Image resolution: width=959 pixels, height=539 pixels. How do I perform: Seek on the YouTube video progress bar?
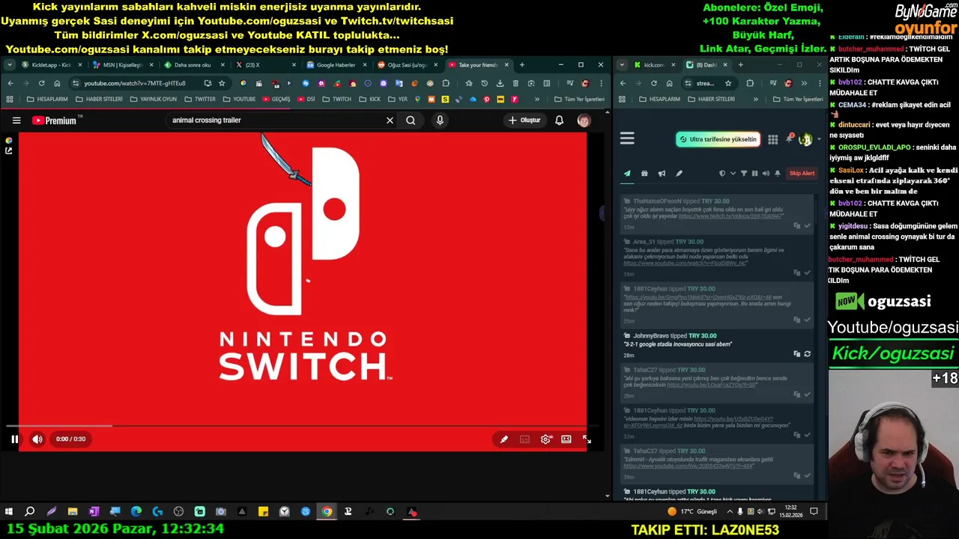pyautogui.click(x=303, y=426)
